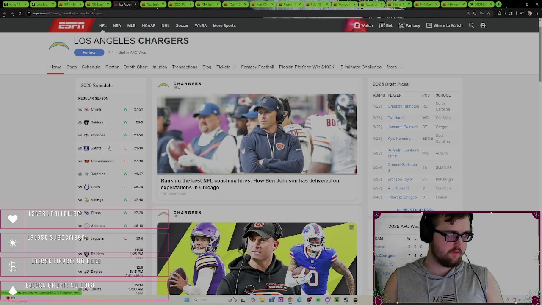Switch to the Stats tab

coord(72,67)
